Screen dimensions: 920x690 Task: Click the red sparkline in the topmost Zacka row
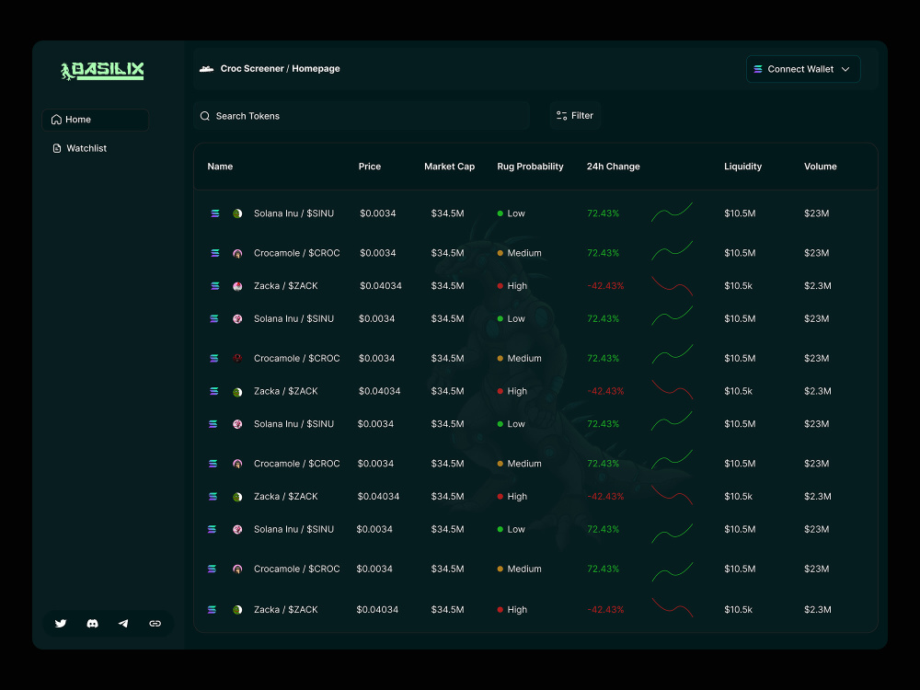672,286
